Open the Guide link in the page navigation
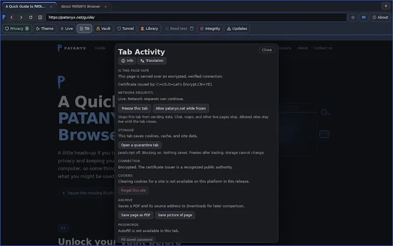Viewport: 393px width, 246px height. coord(100,48)
